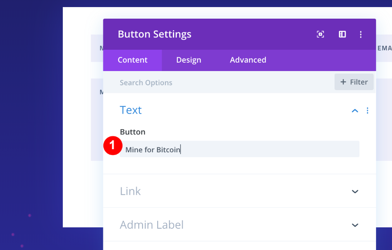The image size is (392, 250).
Task: Expand the settings modal to fullscreen
Action: (x=320, y=34)
